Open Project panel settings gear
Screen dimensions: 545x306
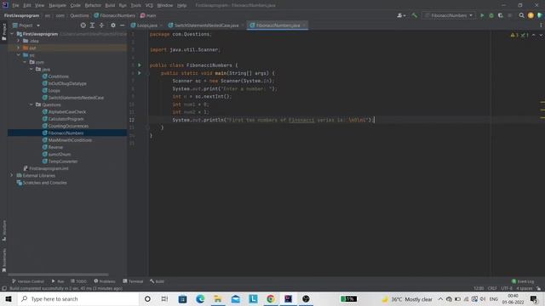pos(113,25)
